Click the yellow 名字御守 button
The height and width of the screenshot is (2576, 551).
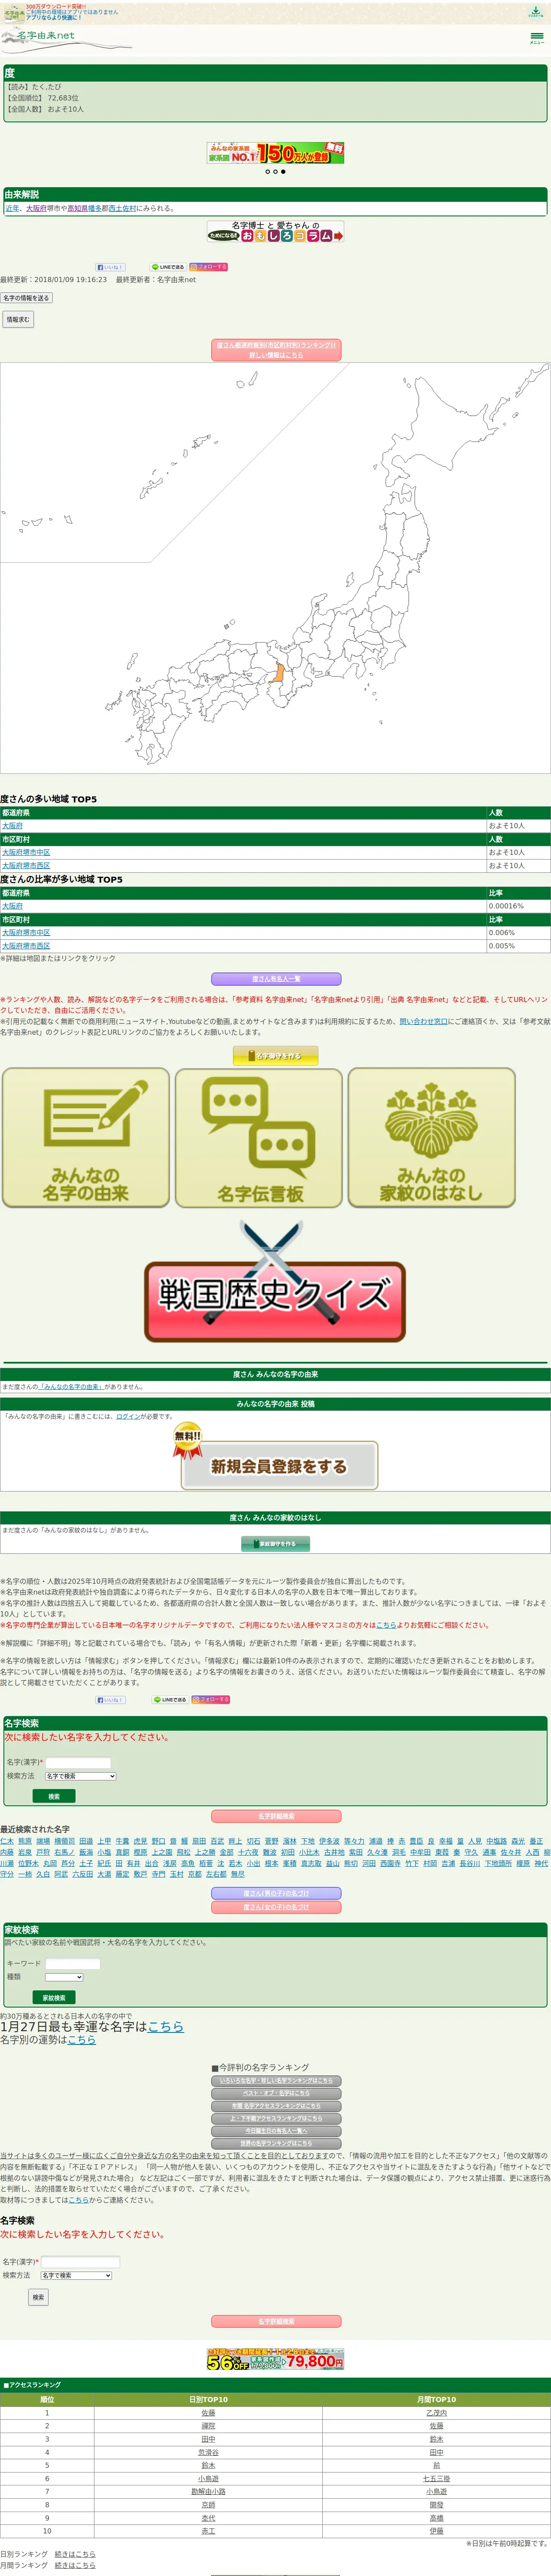[275, 1056]
